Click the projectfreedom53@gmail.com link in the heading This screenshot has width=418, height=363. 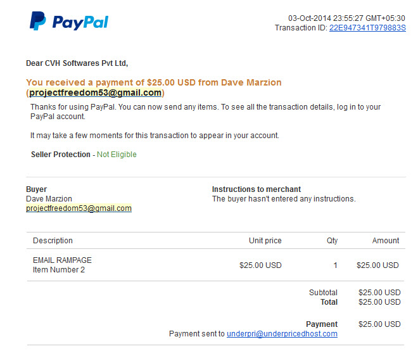[x=95, y=92]
